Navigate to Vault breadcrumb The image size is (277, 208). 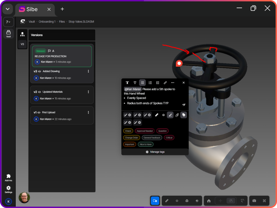coord(32,22)
